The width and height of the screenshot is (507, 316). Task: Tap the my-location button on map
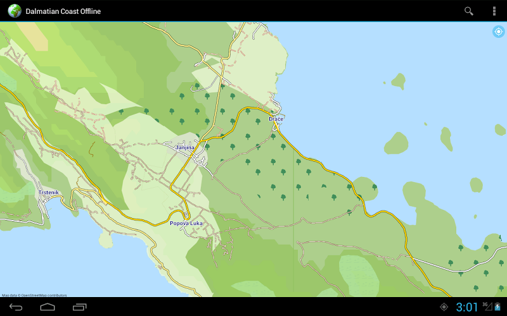click(x=499, y=32)
